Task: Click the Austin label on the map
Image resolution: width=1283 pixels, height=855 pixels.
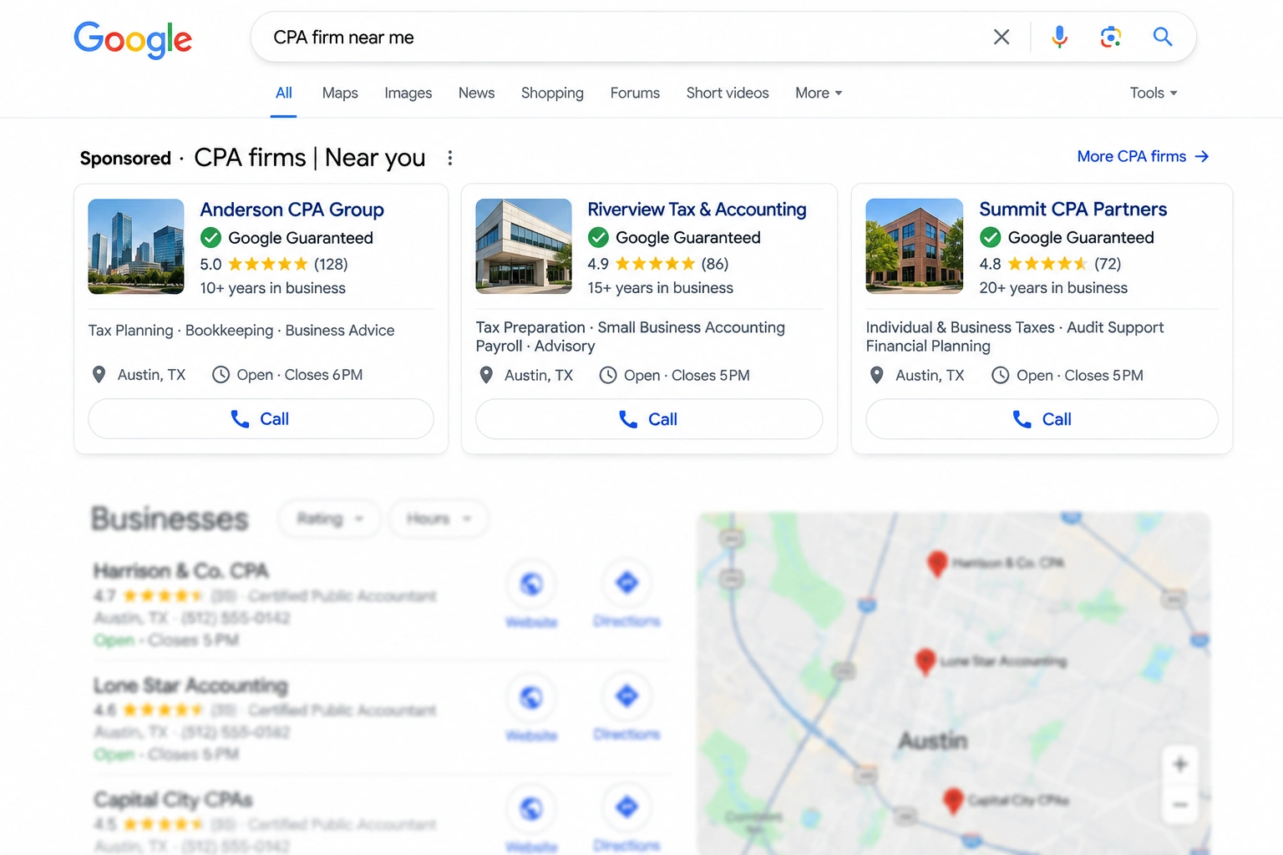Action: (x=933, y=741)
